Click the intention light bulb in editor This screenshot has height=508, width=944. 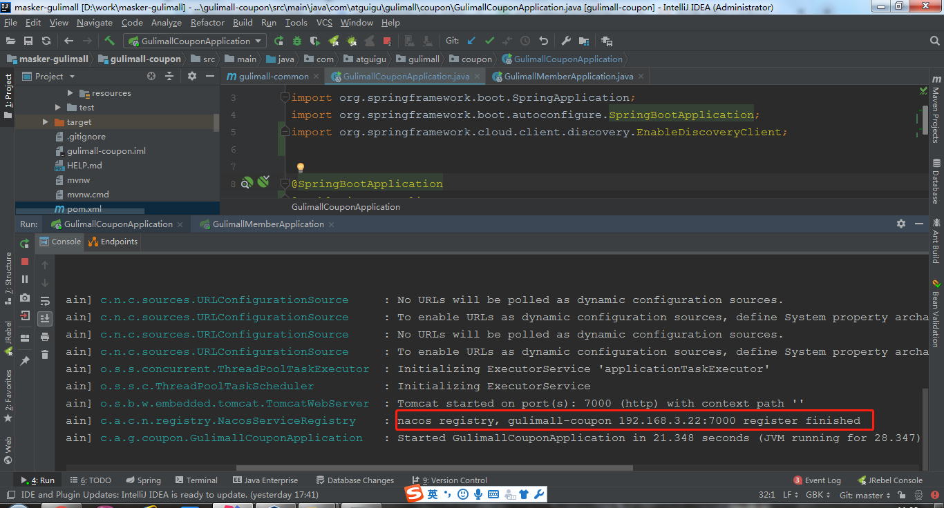[x=301, y=168]
